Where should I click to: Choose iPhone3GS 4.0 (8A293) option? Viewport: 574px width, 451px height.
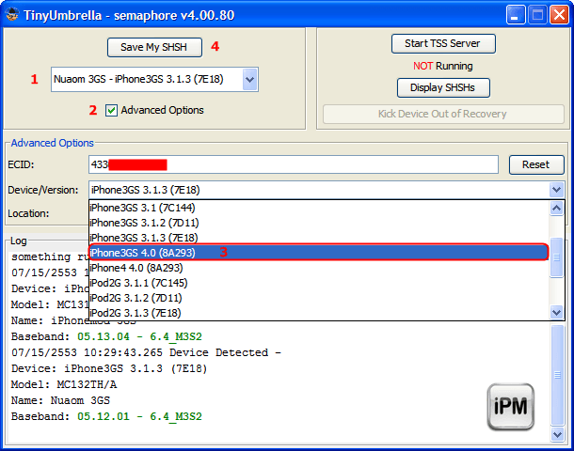pyautogui.click(x=318, y=253)
